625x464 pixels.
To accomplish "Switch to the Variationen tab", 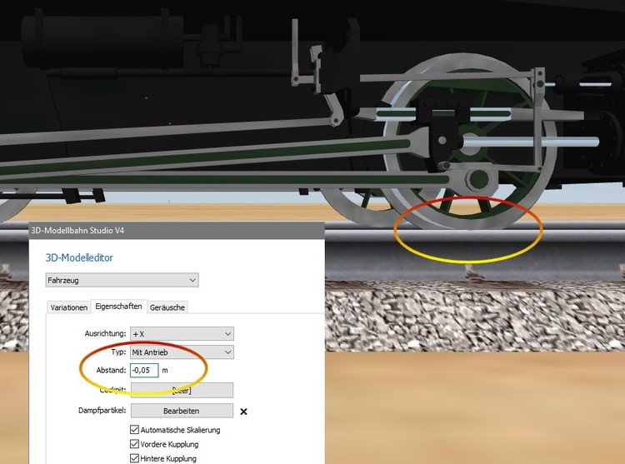I will pyautogui.click(x=69, y=307).
